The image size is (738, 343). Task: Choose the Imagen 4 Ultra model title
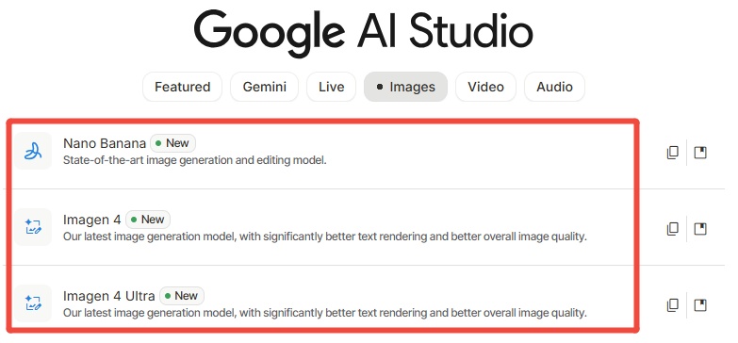coord(108,296)
